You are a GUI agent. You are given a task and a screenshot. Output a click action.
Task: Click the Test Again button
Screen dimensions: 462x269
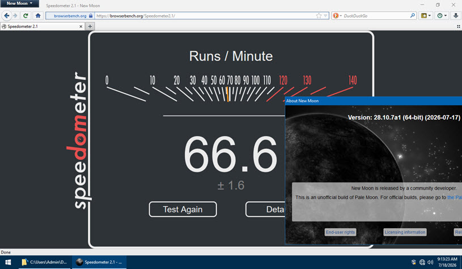pyautogui.click(x=183, y=210)
